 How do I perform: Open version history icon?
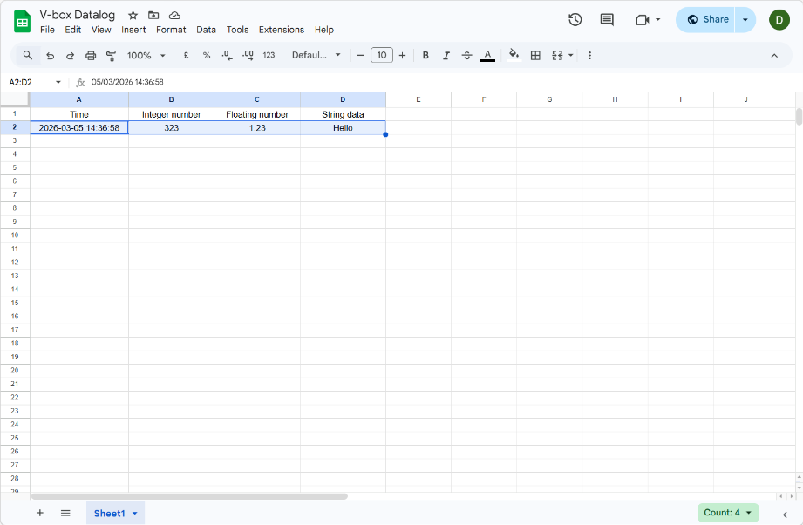[575, 18]
